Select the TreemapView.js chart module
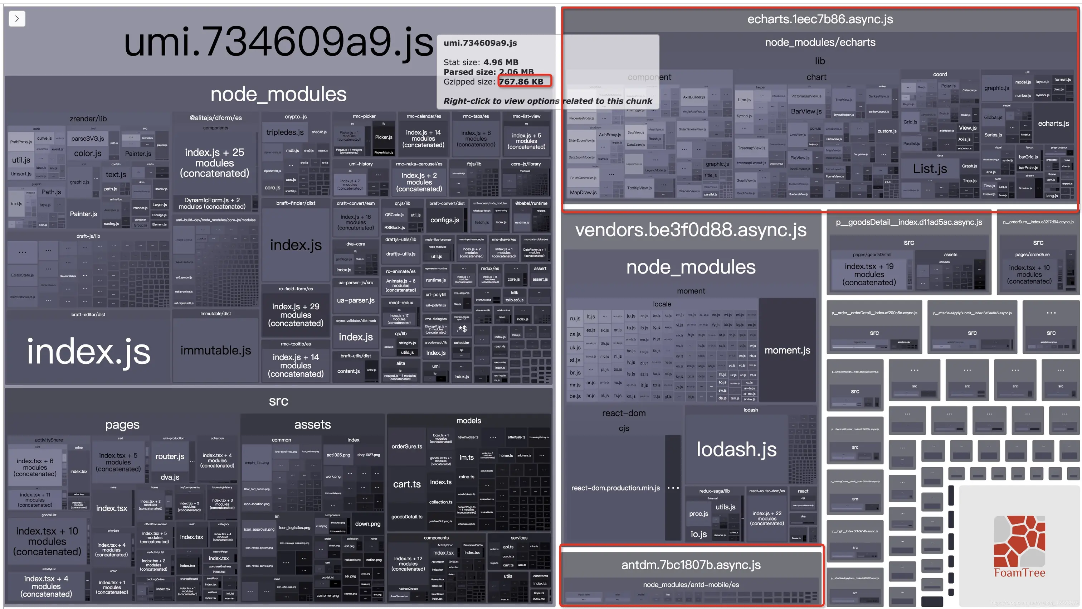This screenshot has width=1082, height=609. [751, 148]
